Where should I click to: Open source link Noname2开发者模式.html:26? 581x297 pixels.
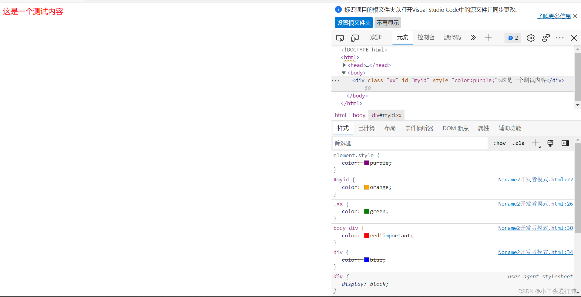pos(536,204)
